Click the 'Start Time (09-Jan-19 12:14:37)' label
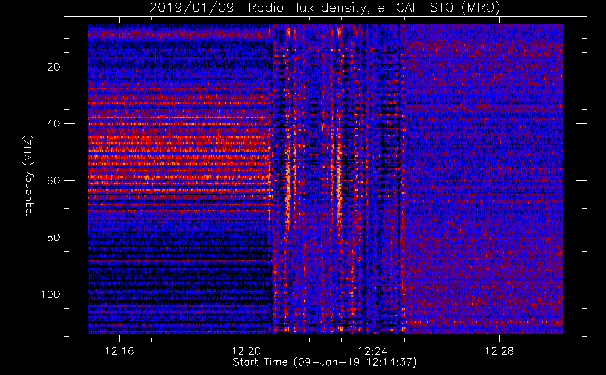The image size is (606, 375). tap(325, 362)
